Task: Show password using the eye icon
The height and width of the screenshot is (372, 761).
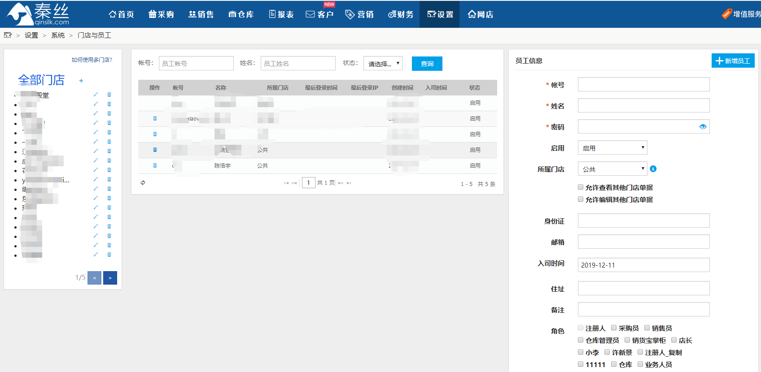Action: 703,127
